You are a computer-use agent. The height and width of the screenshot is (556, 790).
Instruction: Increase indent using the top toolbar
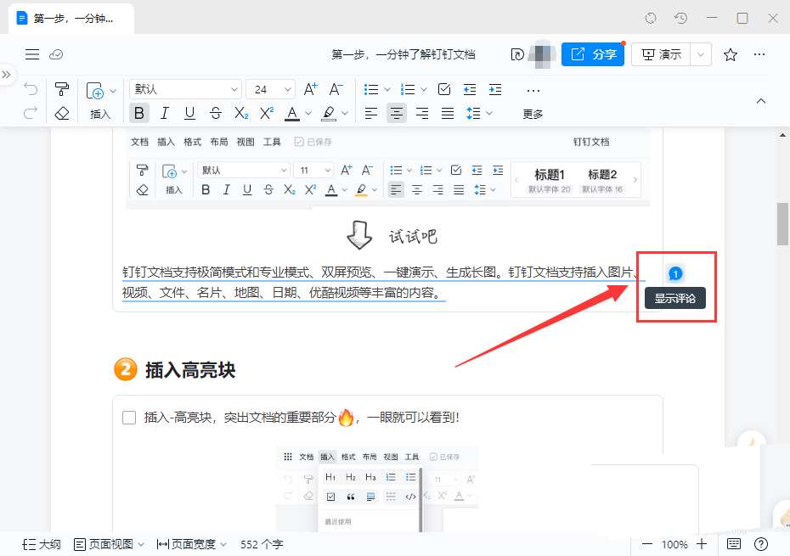(x=495, y=90)
